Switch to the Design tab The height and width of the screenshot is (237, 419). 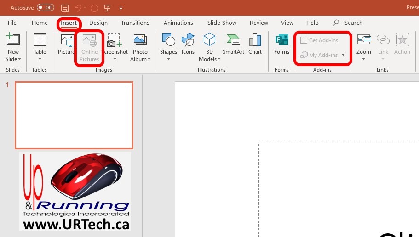(x=98, y=23)
